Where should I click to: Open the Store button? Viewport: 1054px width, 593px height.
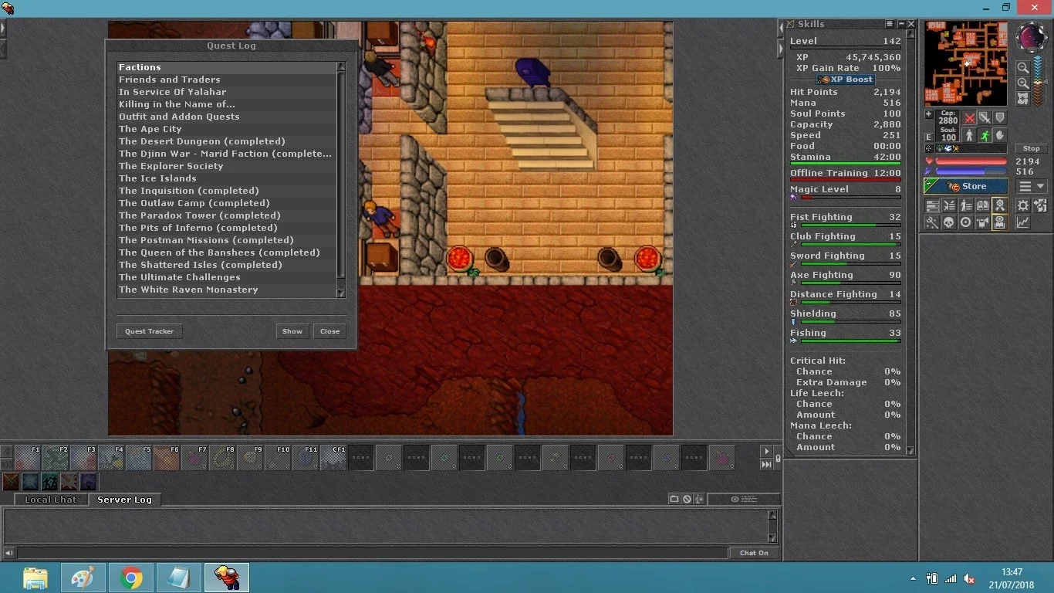tap(966, 186)
